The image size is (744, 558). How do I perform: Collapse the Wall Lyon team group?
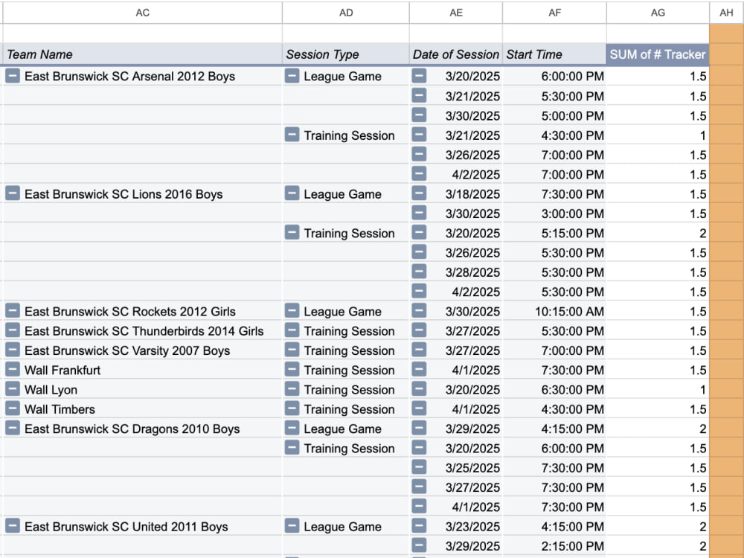pyautogui.click(x=13, y=389)
